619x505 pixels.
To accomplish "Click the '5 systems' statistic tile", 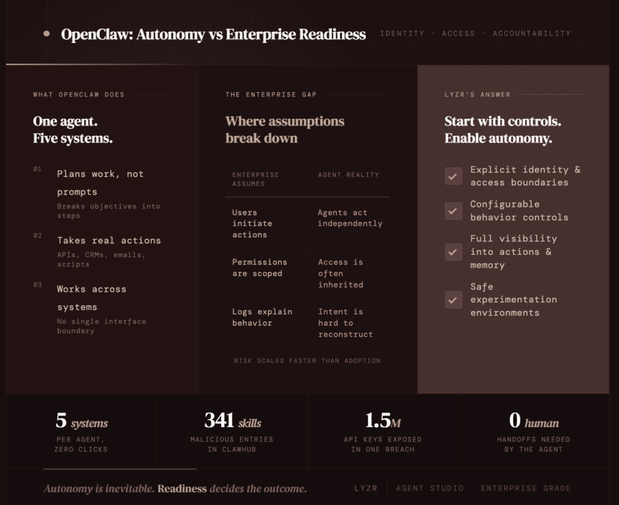I will 81,431.
